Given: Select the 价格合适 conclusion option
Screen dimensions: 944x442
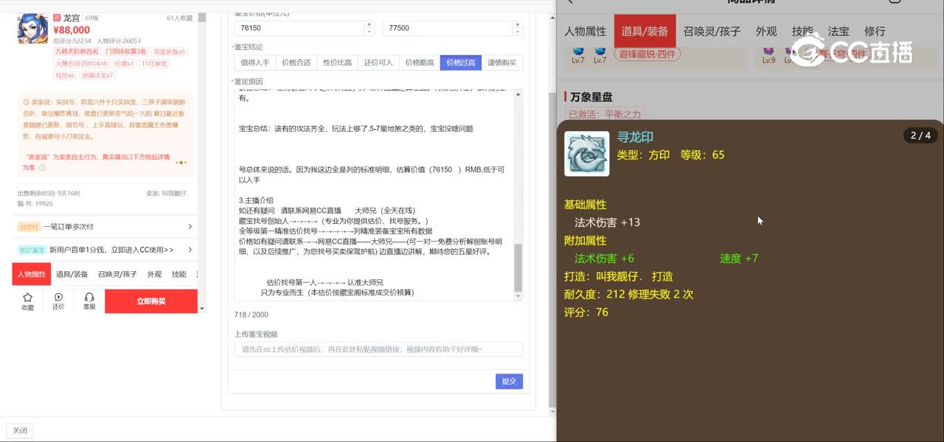Looking at the screenshot, I should (x=296, y=63).
